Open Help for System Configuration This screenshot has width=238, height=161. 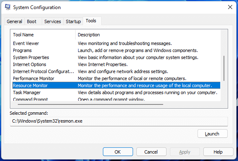[218, 152]
